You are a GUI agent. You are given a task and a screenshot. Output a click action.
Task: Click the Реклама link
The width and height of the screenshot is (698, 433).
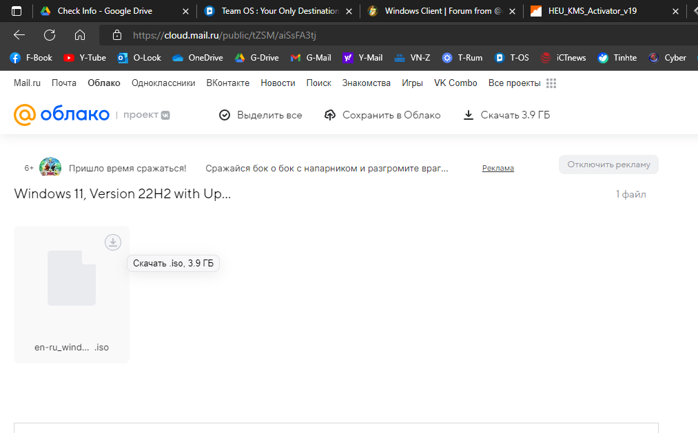pos(498,168)
